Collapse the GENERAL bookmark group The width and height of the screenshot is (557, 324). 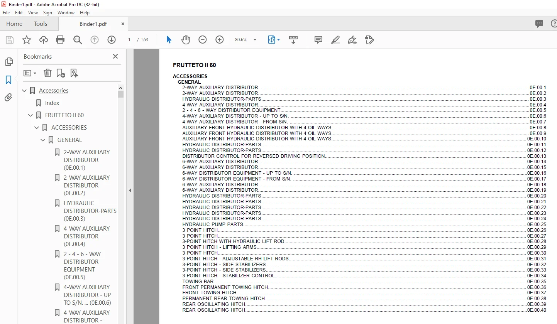[43, 140]
